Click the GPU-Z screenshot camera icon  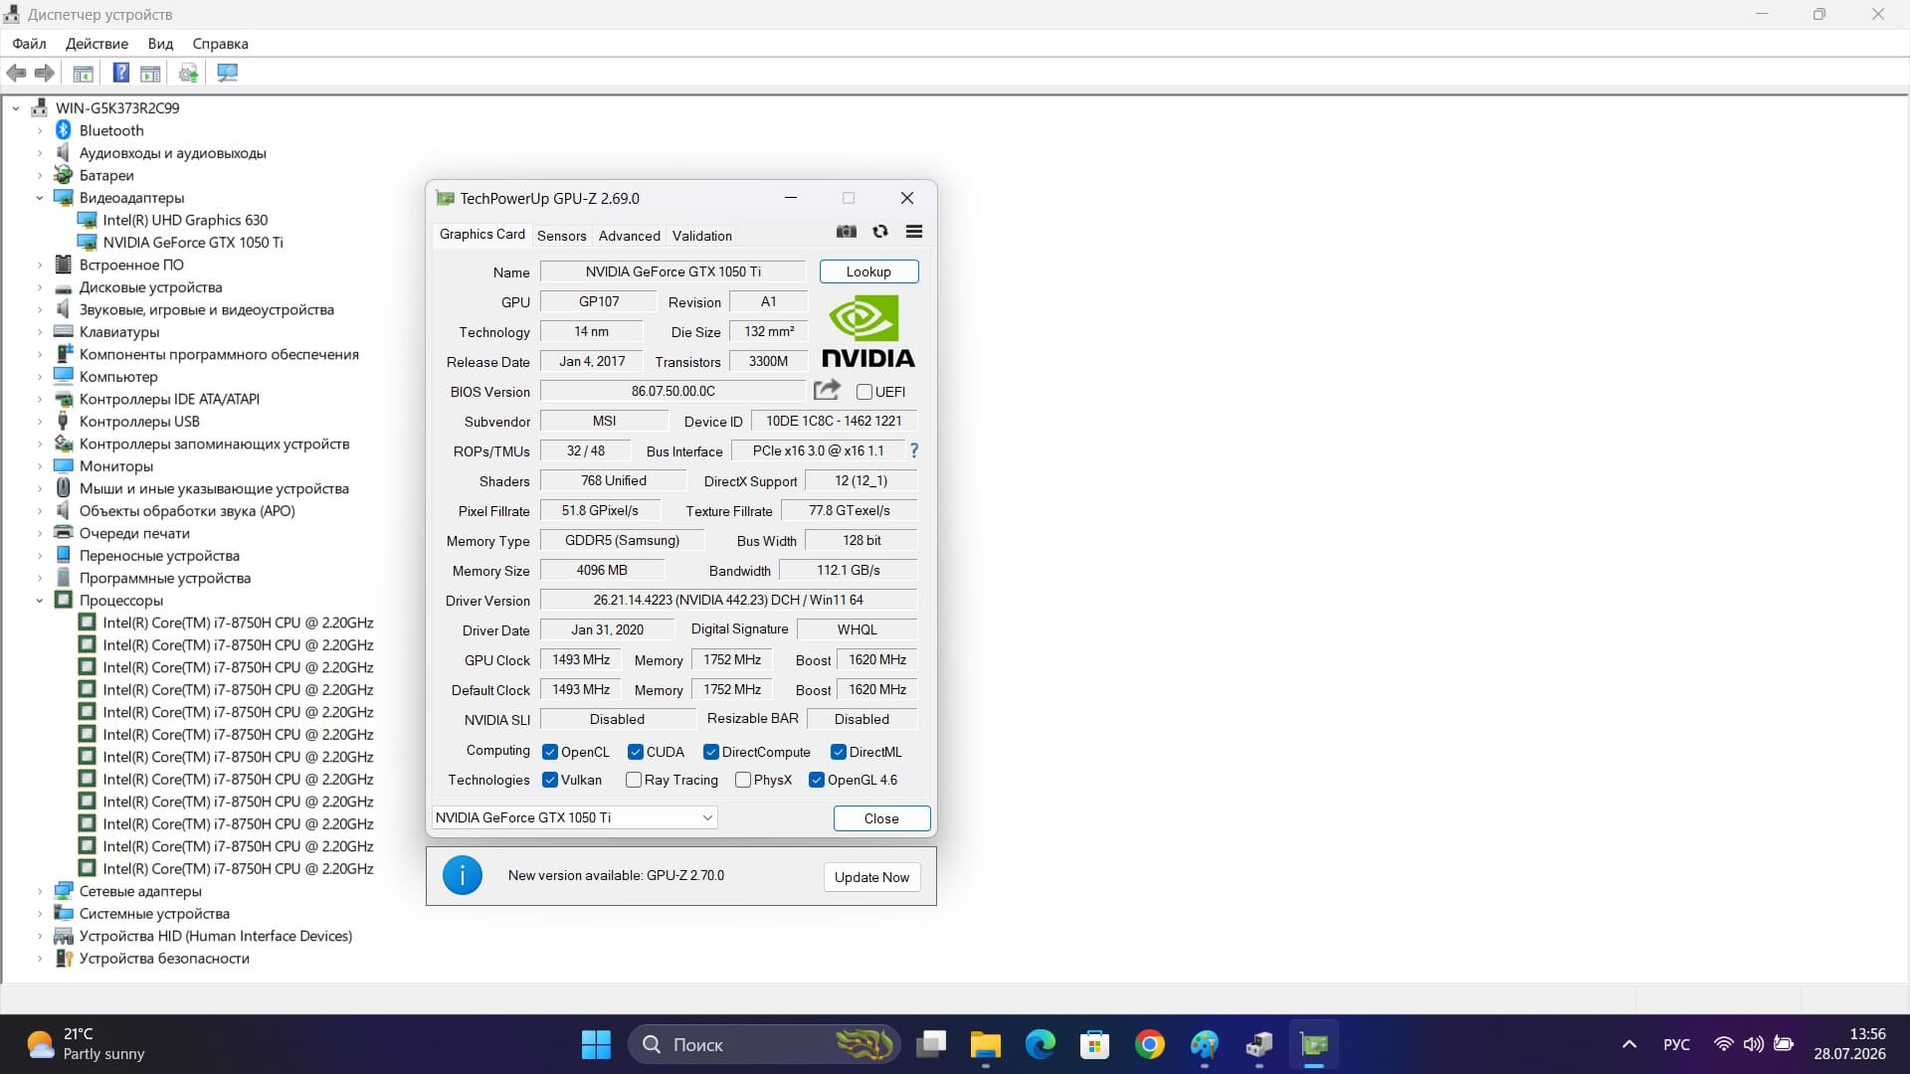847,232
